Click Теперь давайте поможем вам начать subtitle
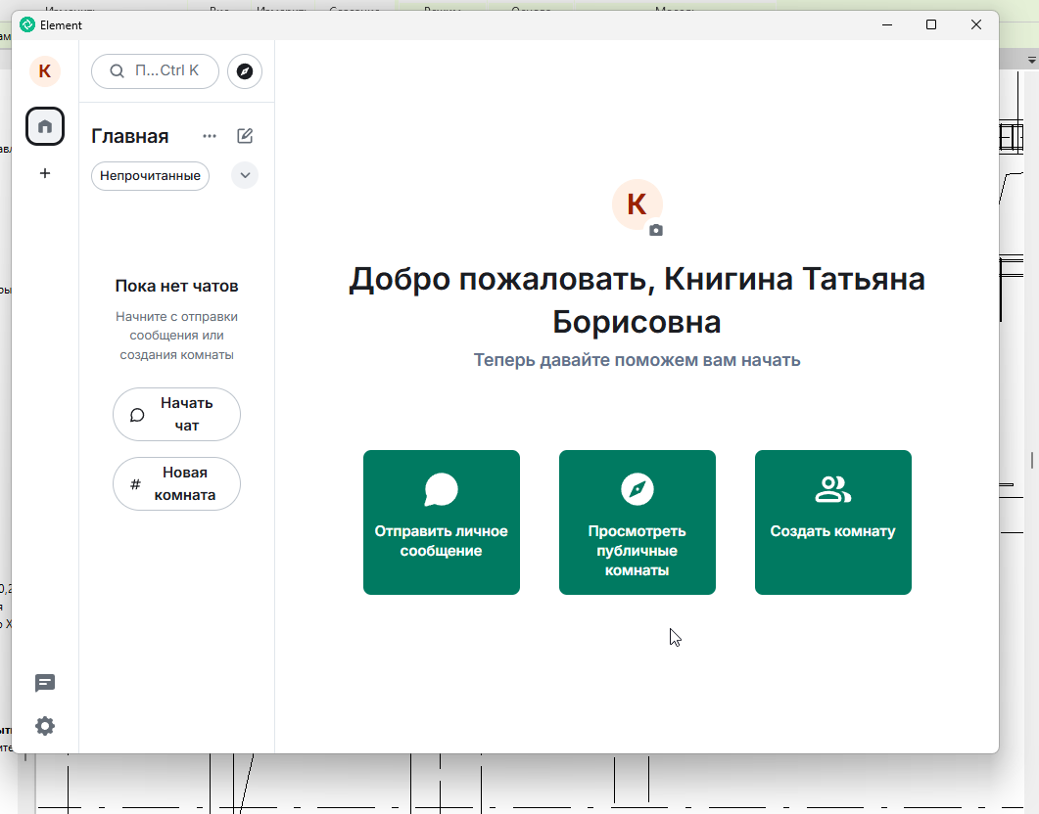This screenshot has width=1039, height=814. [637, 360]
